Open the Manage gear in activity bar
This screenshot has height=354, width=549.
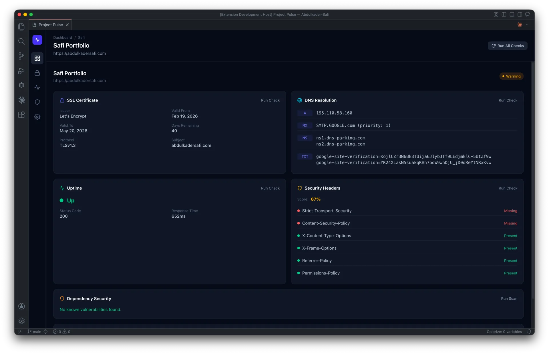click(x=21, y=321)
